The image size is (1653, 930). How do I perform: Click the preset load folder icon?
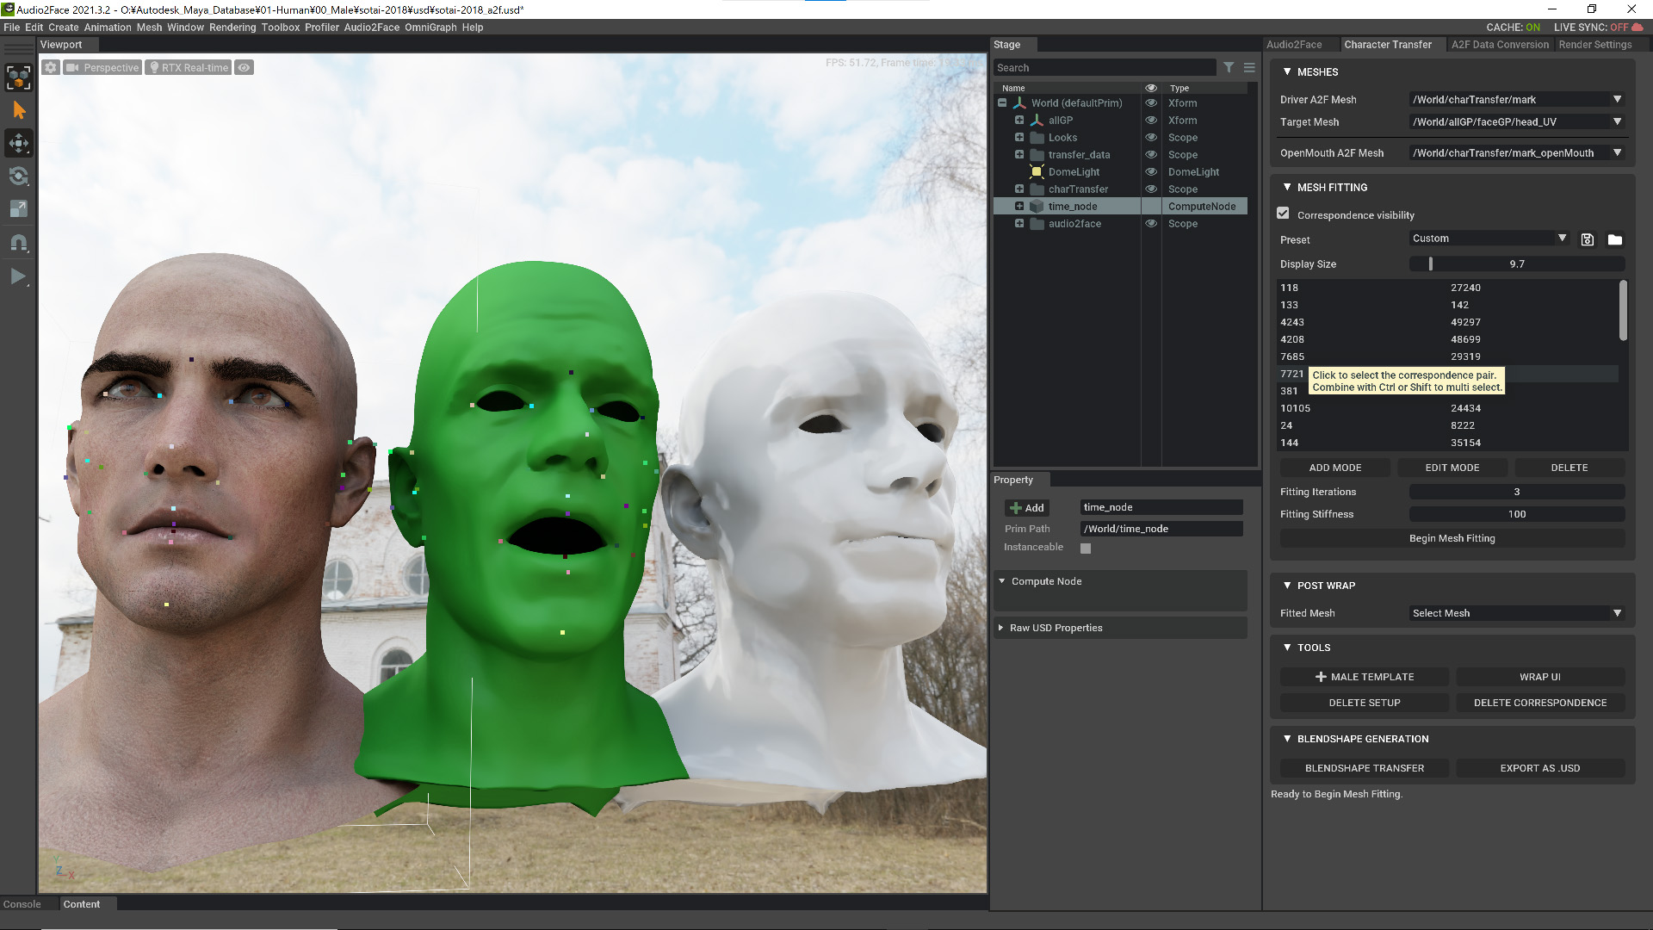coord(1615,239)
